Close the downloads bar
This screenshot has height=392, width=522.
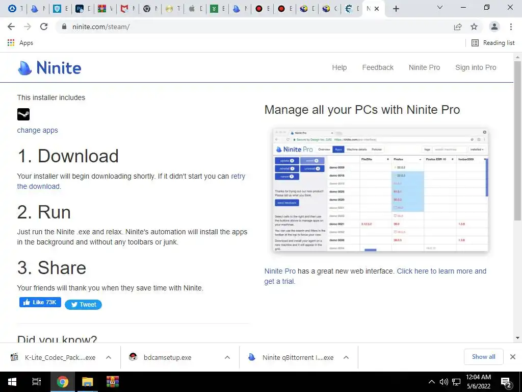[x=513, y=357]
